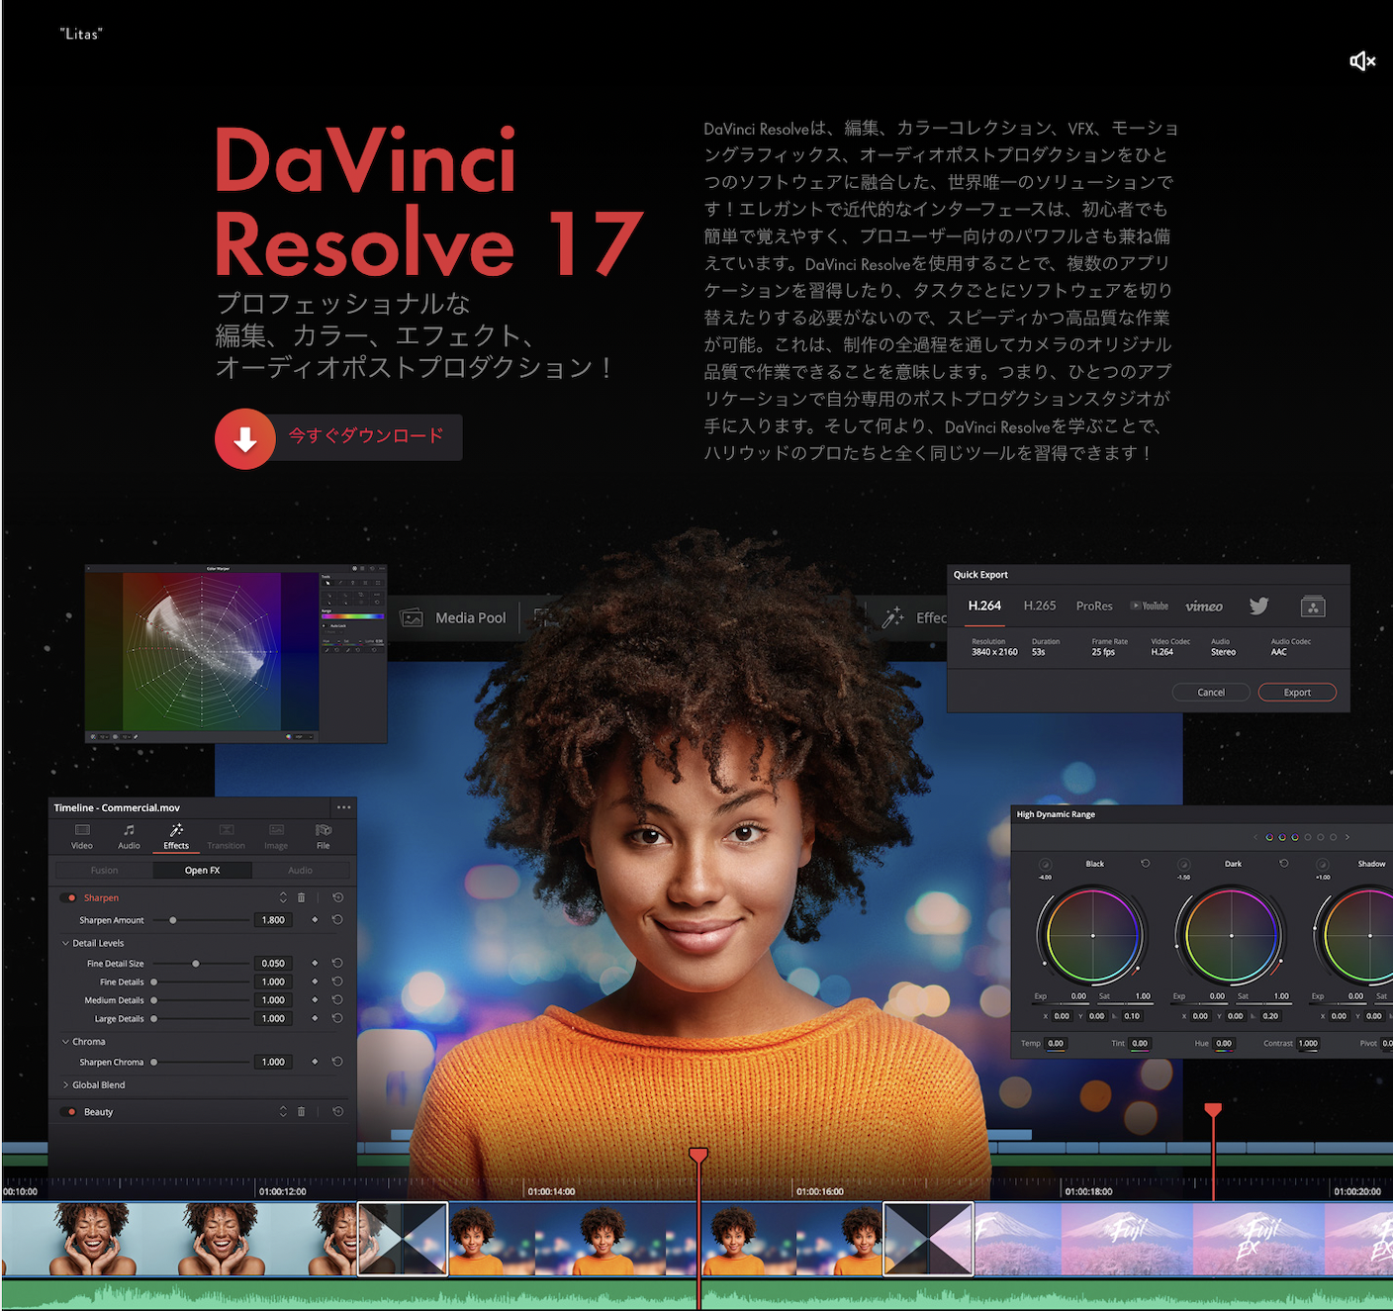Image resolution: width=1393 pixels, height=1311 pixels.
Task: Click the Media Pool toolbar button
Action: coord(453,617)
